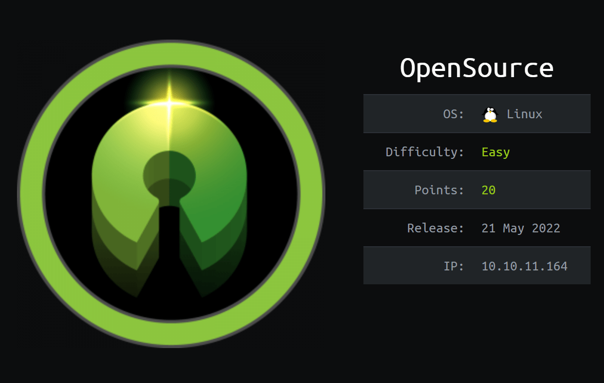Click the points value 20
Viewport: 604px width, 383px height.
[488, 190]
